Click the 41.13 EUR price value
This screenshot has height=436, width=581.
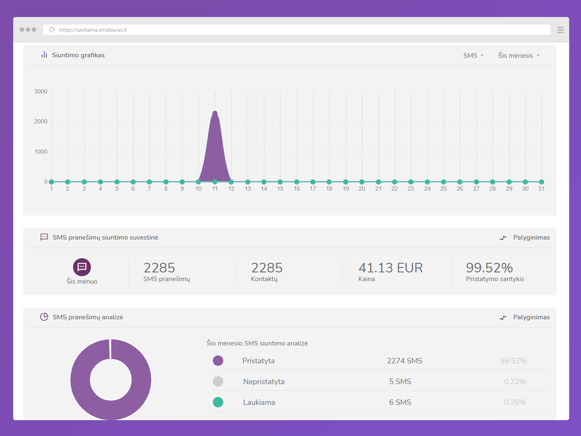(x=391, y=268)
